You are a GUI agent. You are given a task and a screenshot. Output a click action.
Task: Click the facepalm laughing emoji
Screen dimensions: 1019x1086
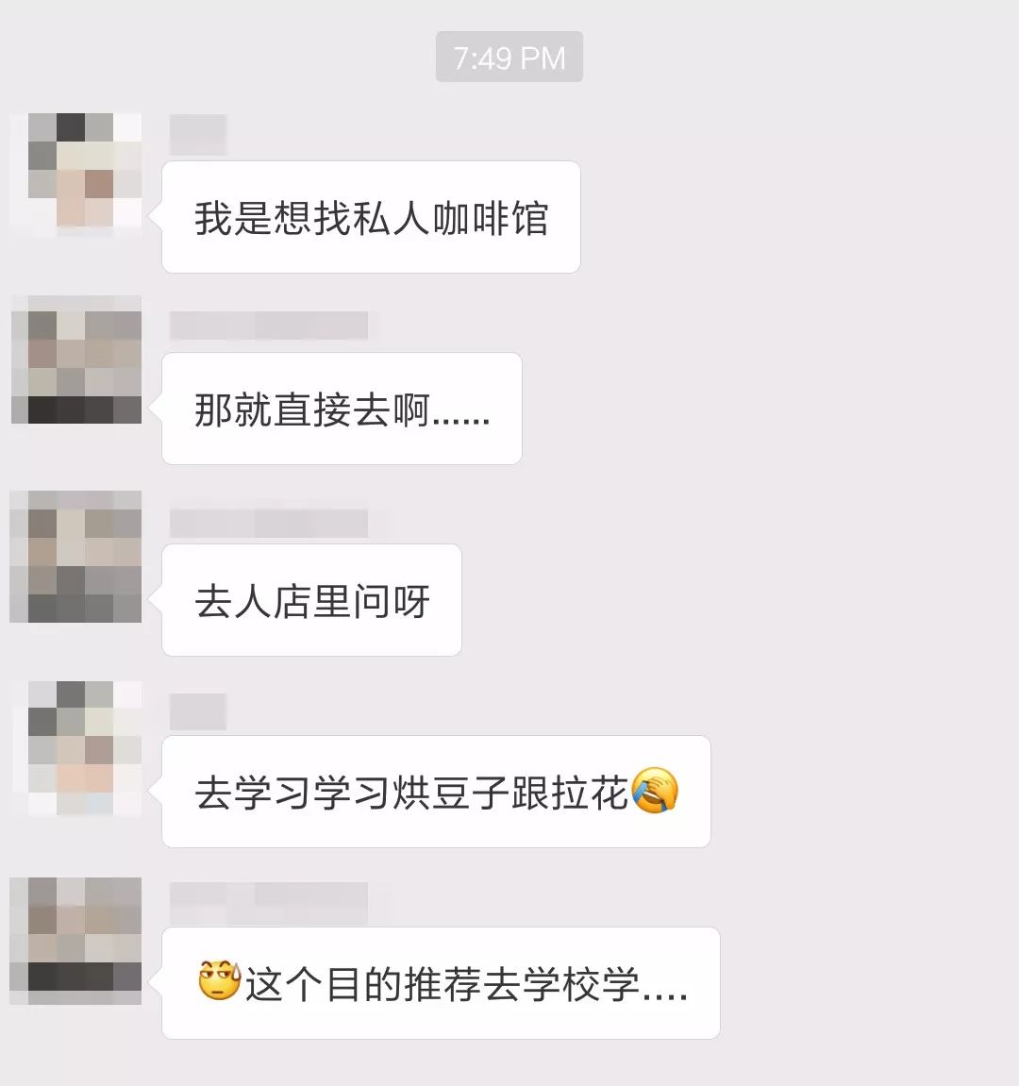pyautogui.click(x=655, y=791)
